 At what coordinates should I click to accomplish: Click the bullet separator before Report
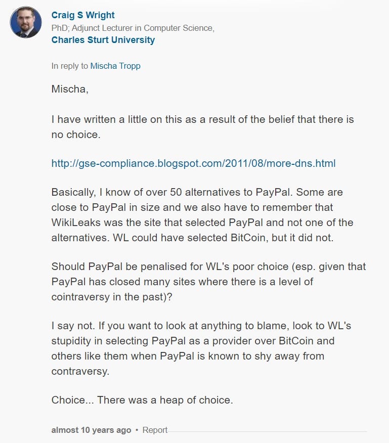click(x=137, y=430)
